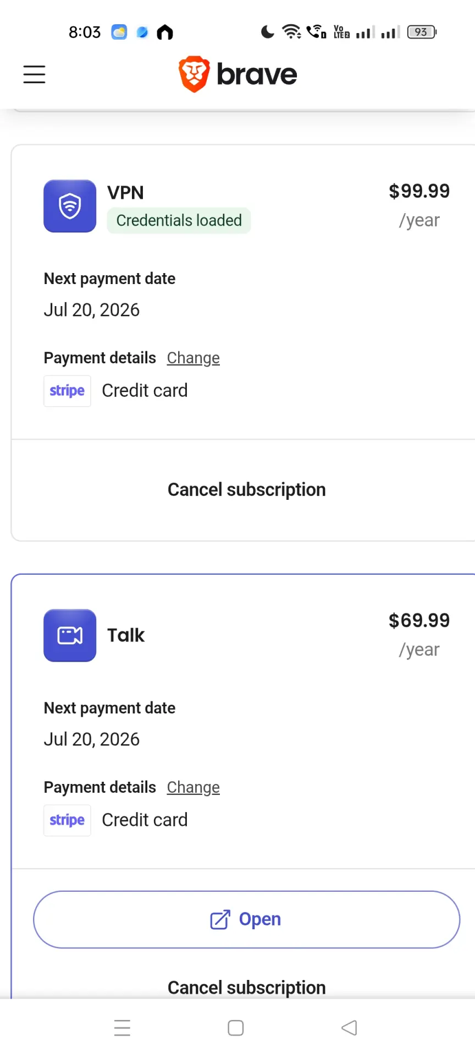The width and height of the screenshot is (475, 1057).
Task: Tap the Talk product title
Action: tap(125, 635)
